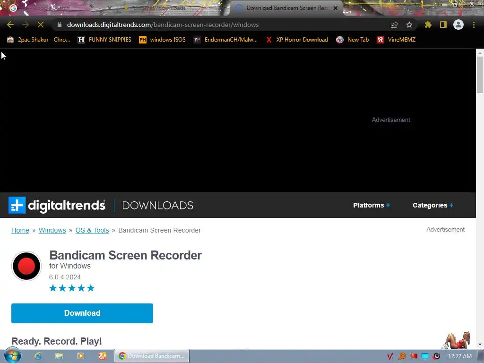Toggle the Chrome side panel icon

tap(443, 25)
